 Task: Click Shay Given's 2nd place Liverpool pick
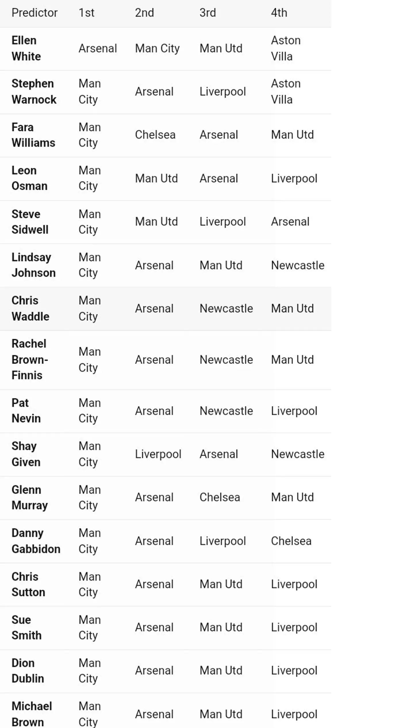coord(158,454)
